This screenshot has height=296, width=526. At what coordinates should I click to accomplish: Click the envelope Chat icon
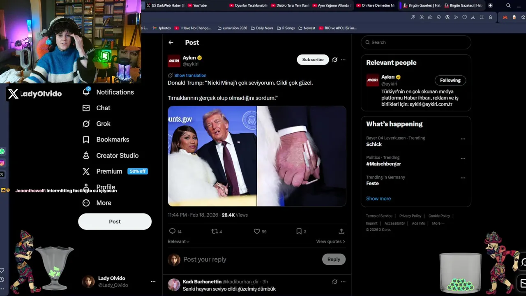(86, 108)
